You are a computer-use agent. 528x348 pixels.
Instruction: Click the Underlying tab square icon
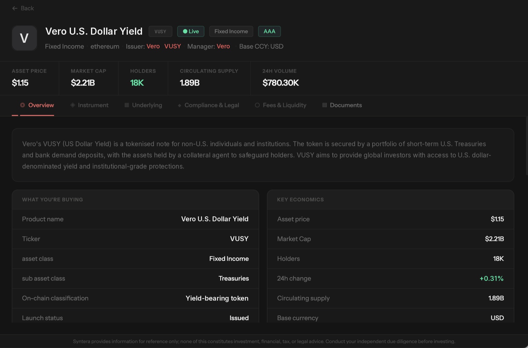tap(127, 105)
